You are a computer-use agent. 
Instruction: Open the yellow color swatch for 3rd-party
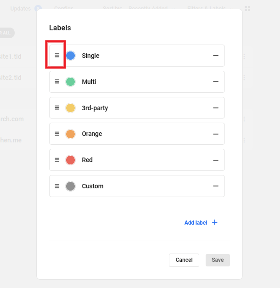(70, 108)
